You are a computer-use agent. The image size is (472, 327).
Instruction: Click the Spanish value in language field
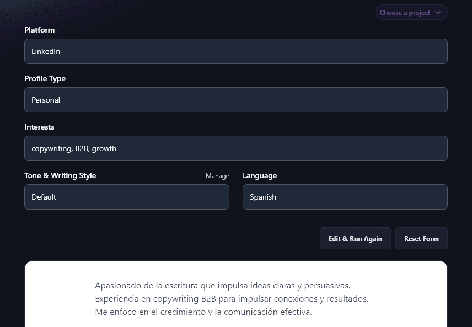[263, 197]
